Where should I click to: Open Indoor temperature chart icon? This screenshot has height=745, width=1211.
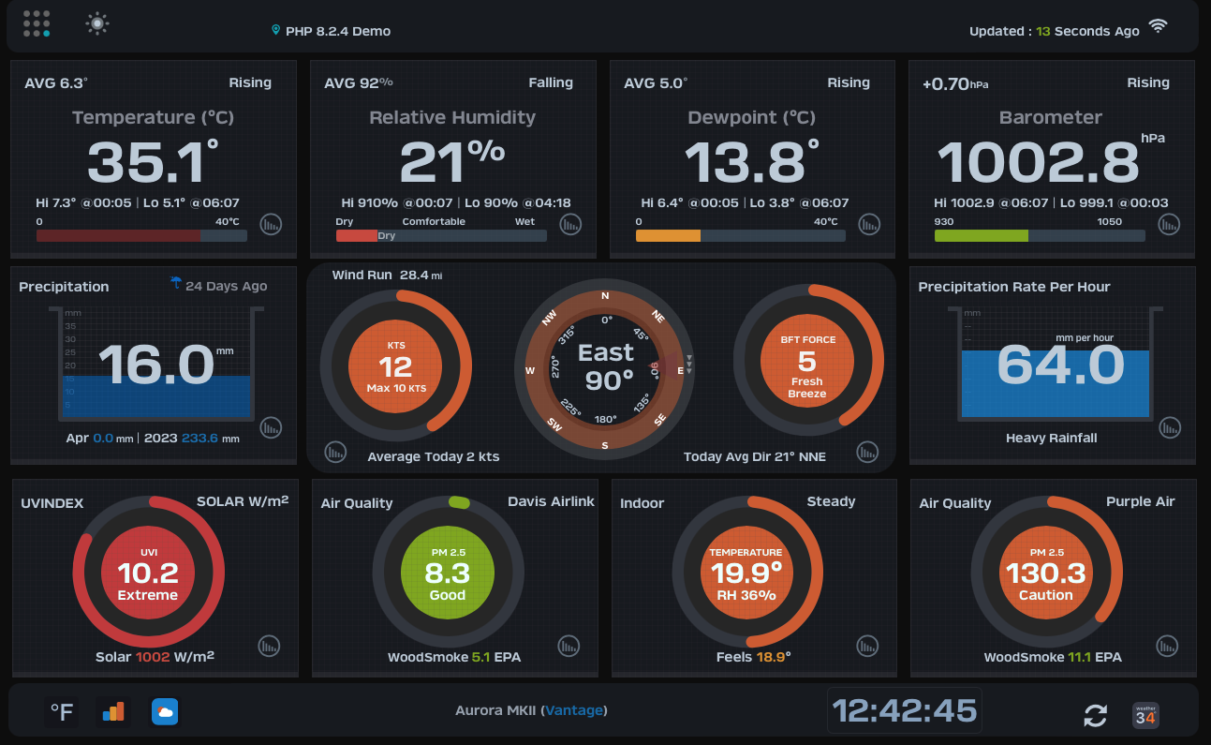click(x=867, y=646)
